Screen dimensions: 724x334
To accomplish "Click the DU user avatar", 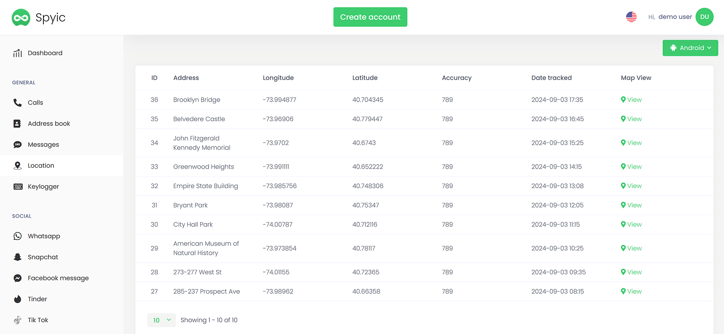I will point(705,17).
